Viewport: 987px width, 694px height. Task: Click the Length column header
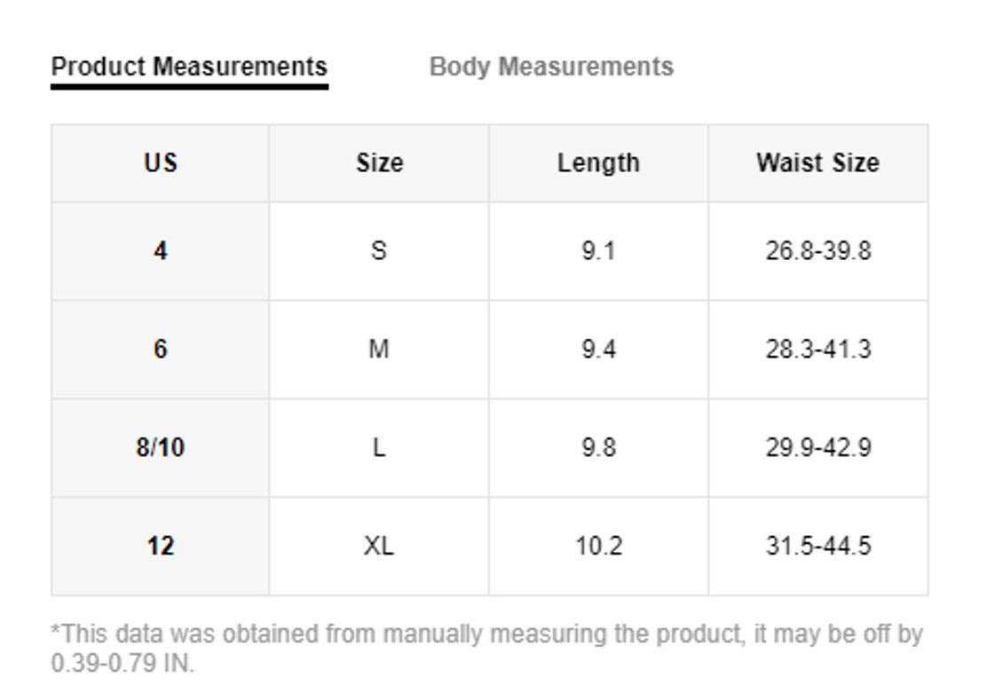coord(598,163)
